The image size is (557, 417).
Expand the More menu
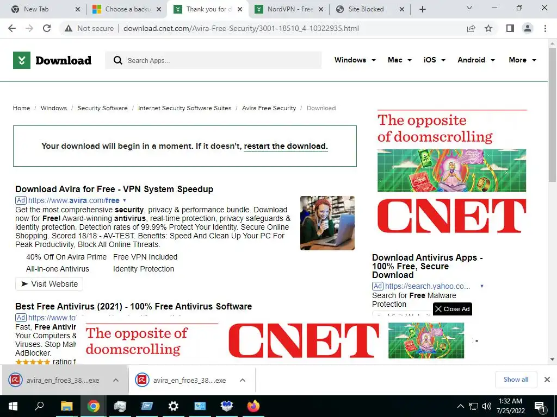pos(522,60)
